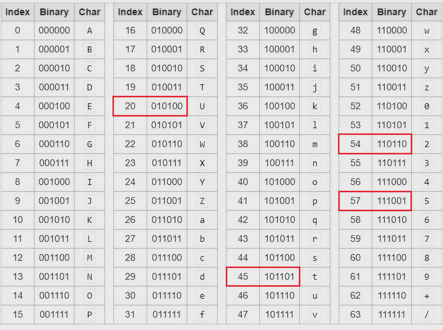Viewport: 443px width, 330px height.
Task: Click the uppercase A character box
Action: coord(89,30)
